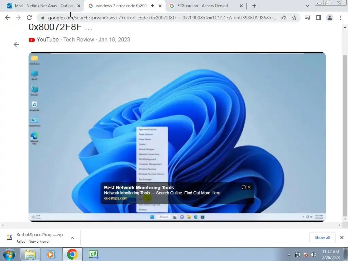Open Action Center flag icon
Image resolution: width=348 pixels, height=261 pixels.
coord(306,255)
